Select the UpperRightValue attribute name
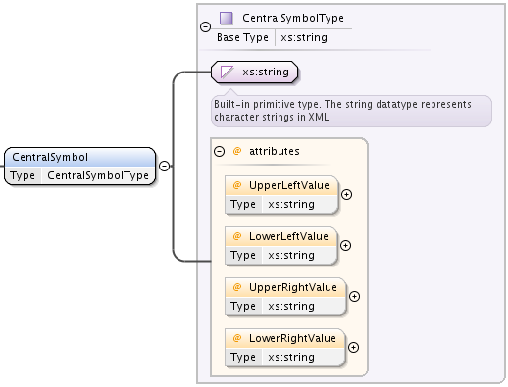Image resolution: width=508 pixels, height=387 pixels. click(x=293, y=287)
